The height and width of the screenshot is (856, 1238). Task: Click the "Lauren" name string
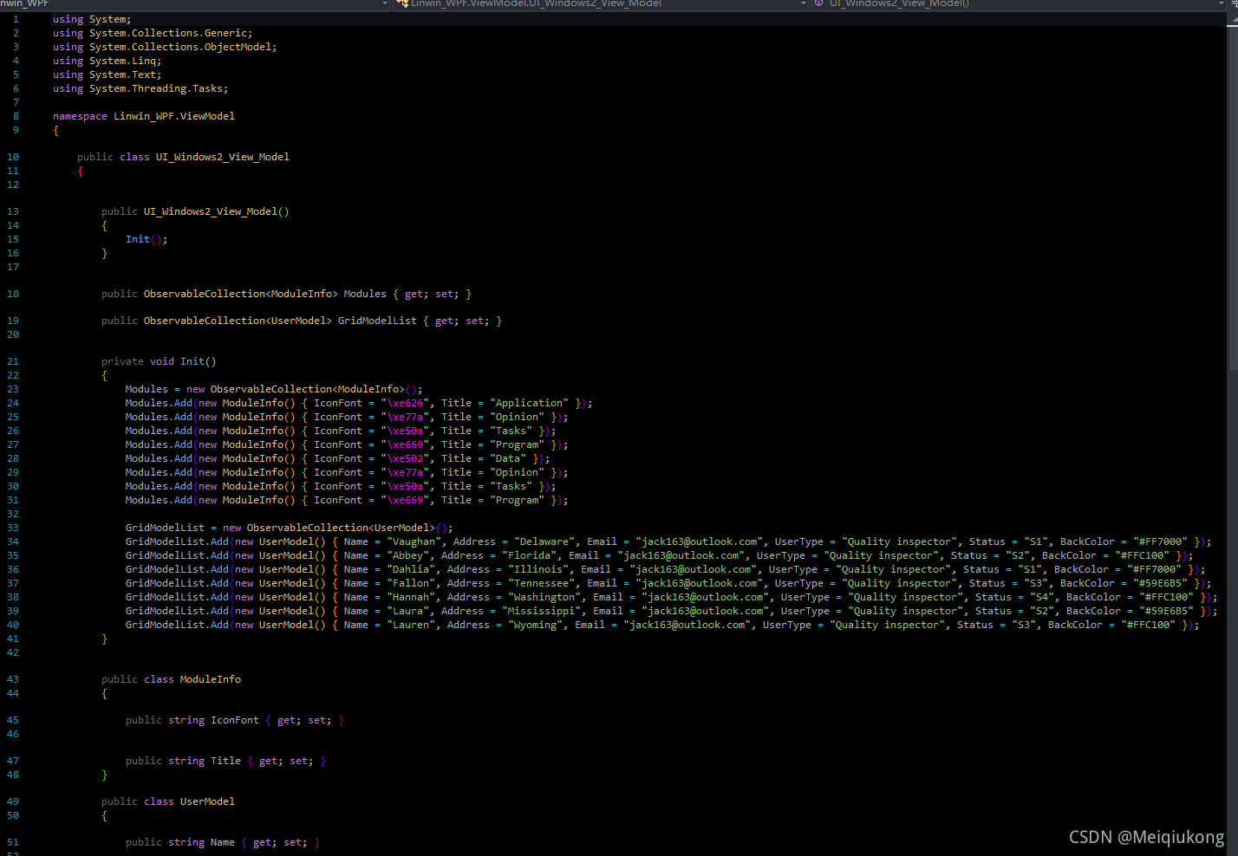coord(409,625)
